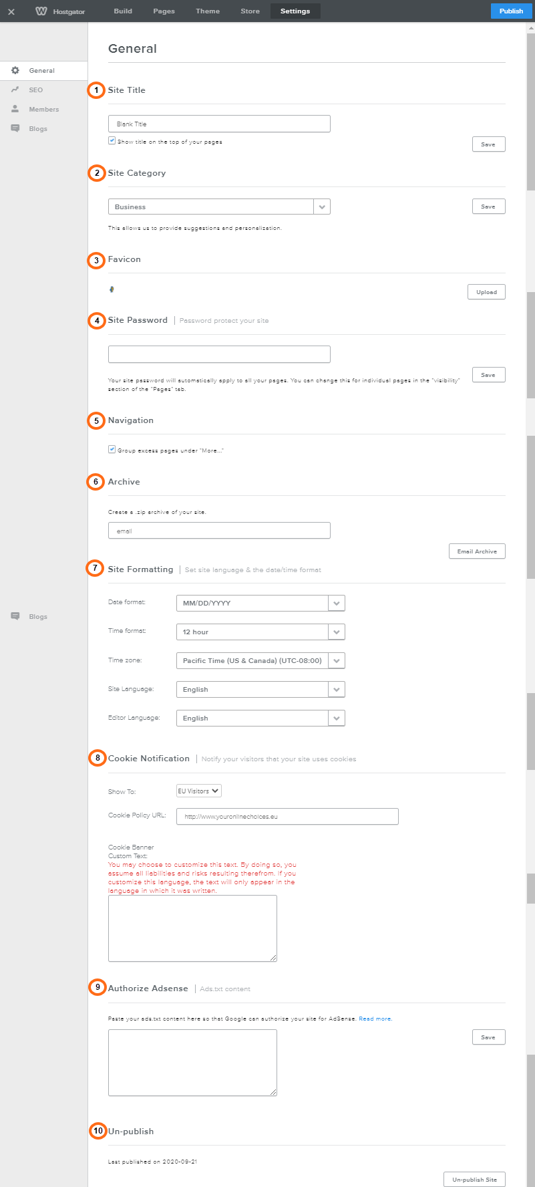Click the upper Blogs speech icon
This screenshot has width=535, height=1187.
[x=15, y=128]
